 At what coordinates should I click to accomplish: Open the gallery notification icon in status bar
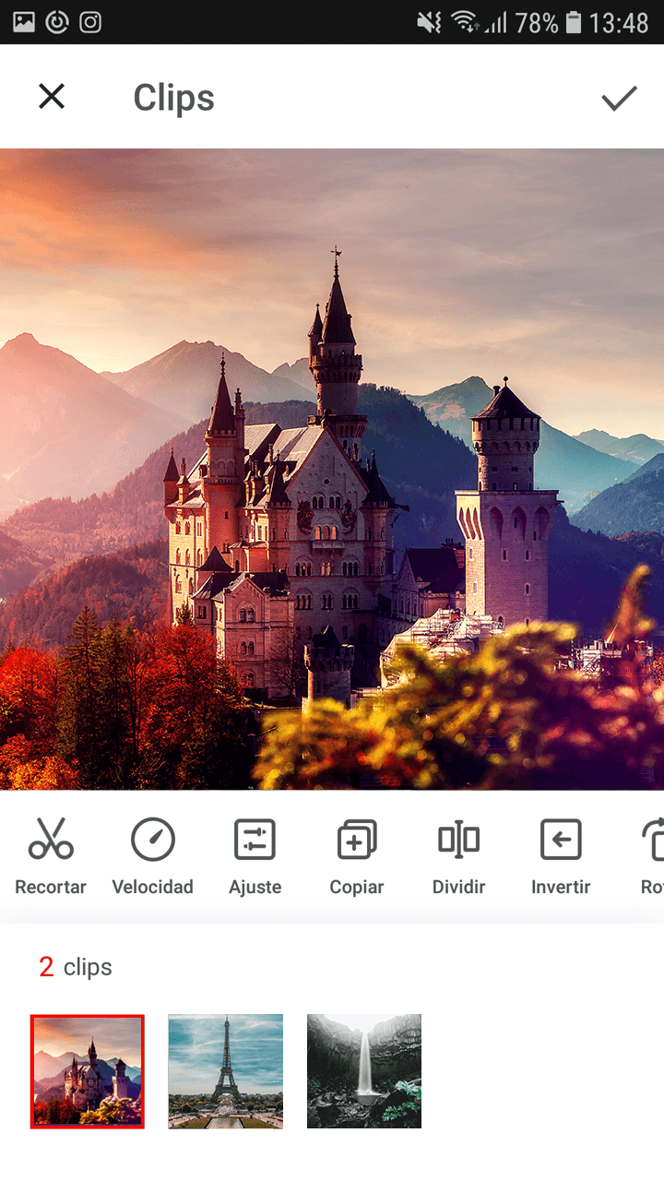click(24, 22)
